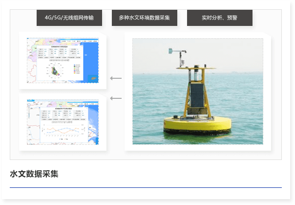Open the line chart dashboard screenshot
Image resolution: width=295 pixels, height=205 pixels.
tap(63, 122)
